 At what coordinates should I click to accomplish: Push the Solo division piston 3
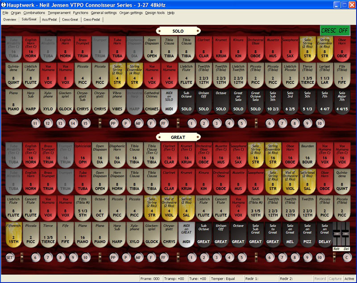(216, 123)
